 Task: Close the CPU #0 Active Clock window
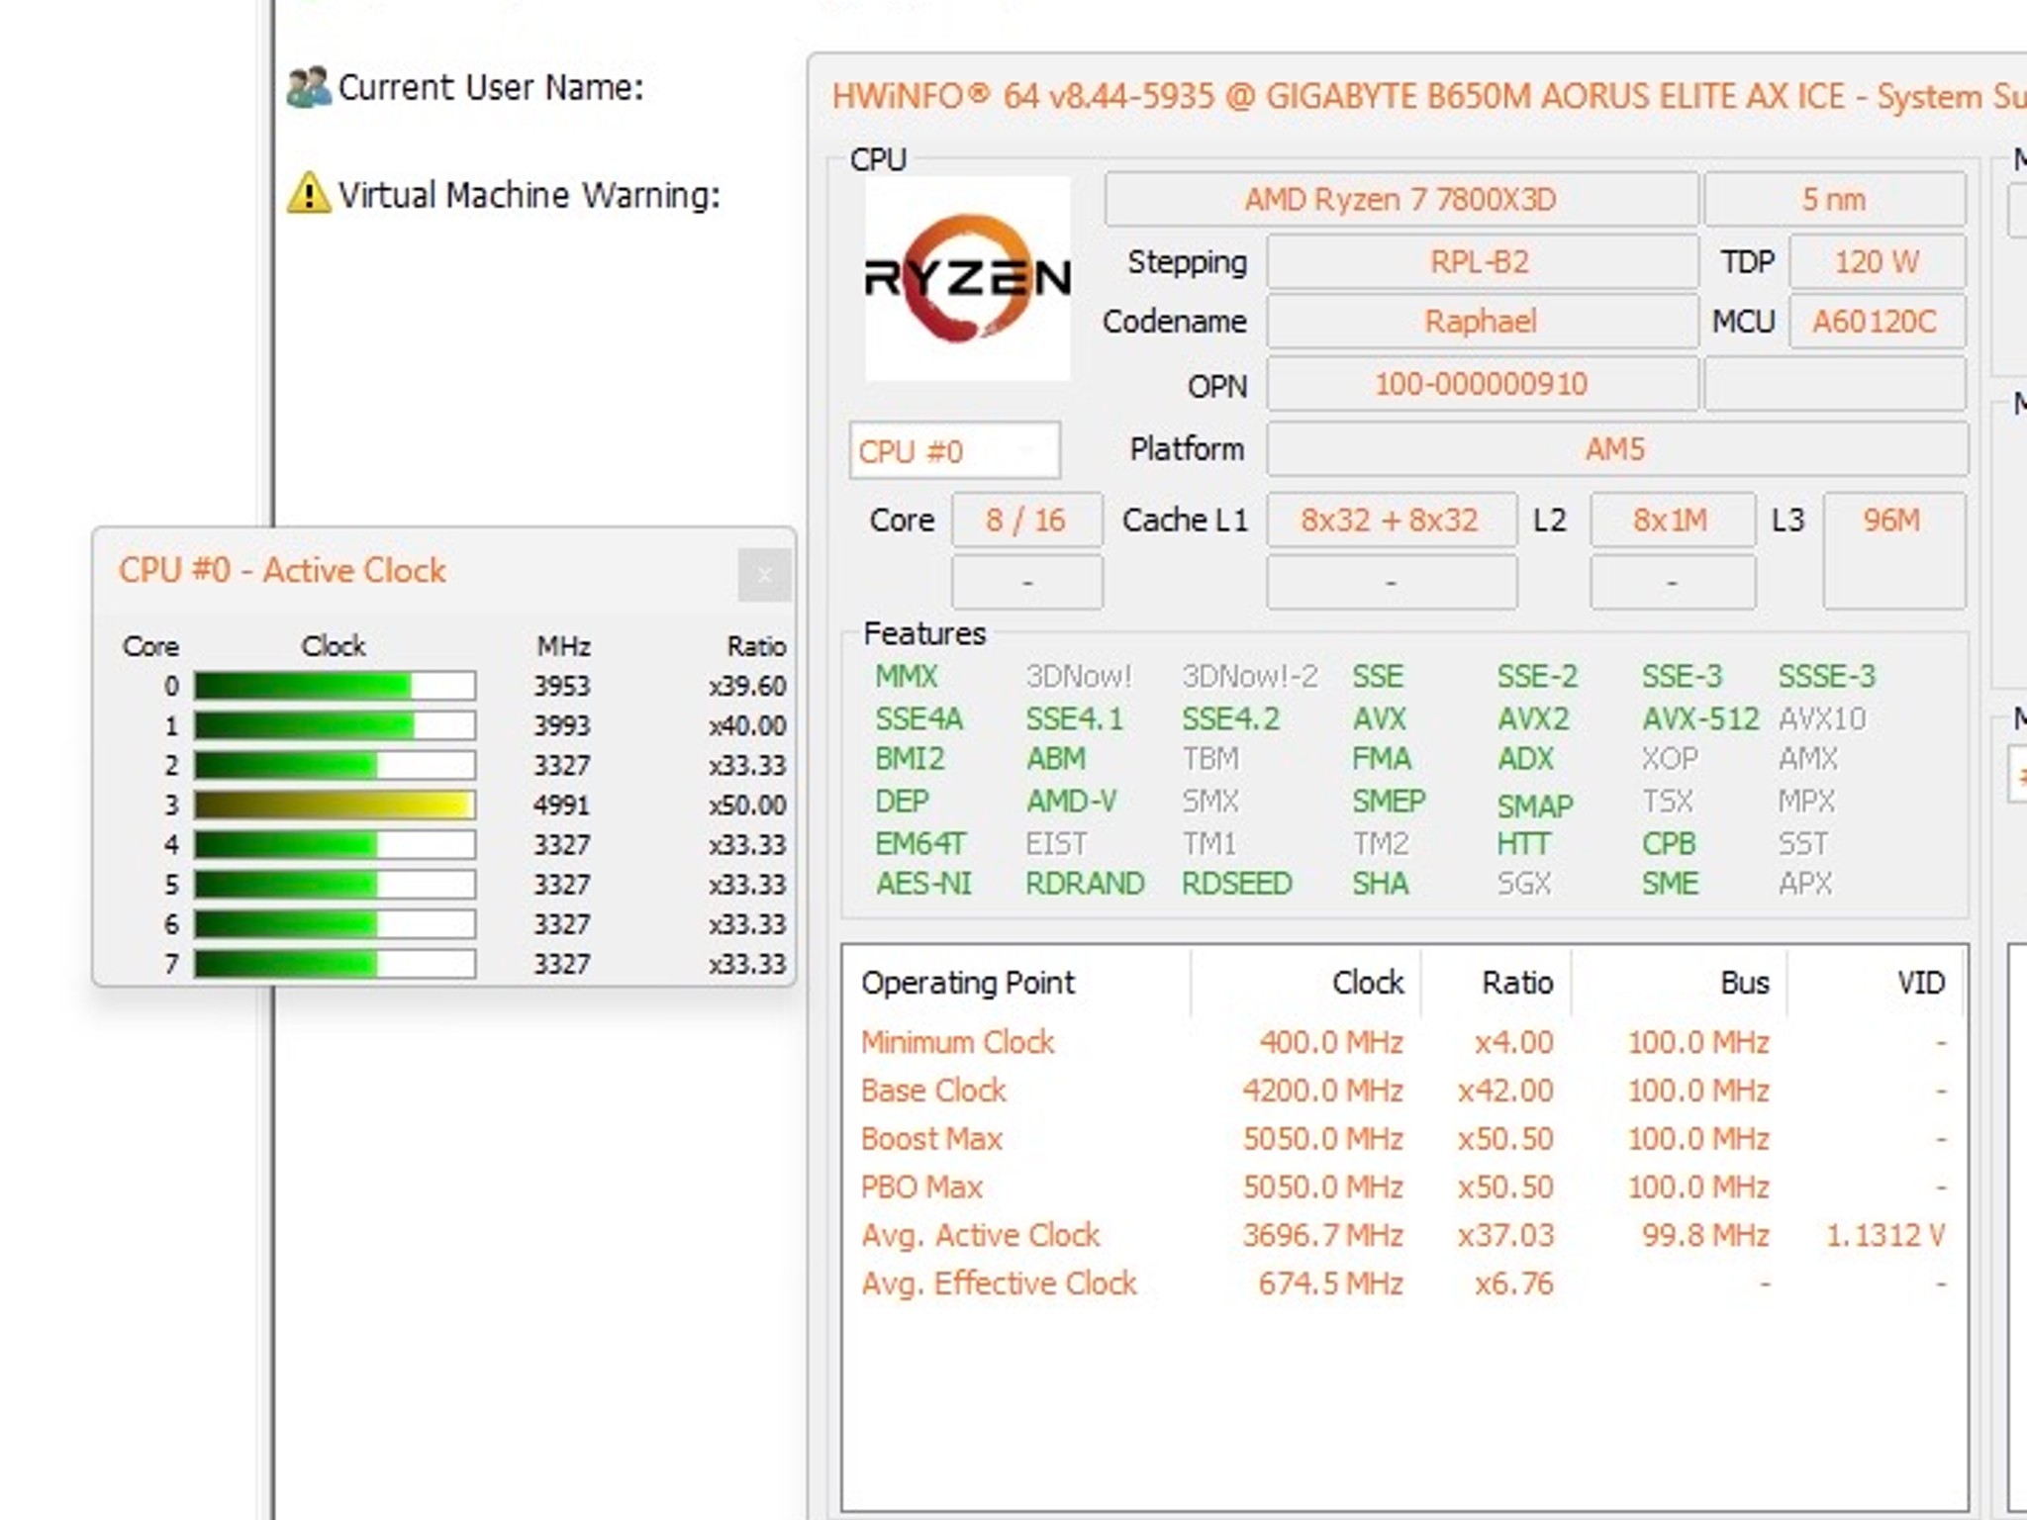[764, 575]
